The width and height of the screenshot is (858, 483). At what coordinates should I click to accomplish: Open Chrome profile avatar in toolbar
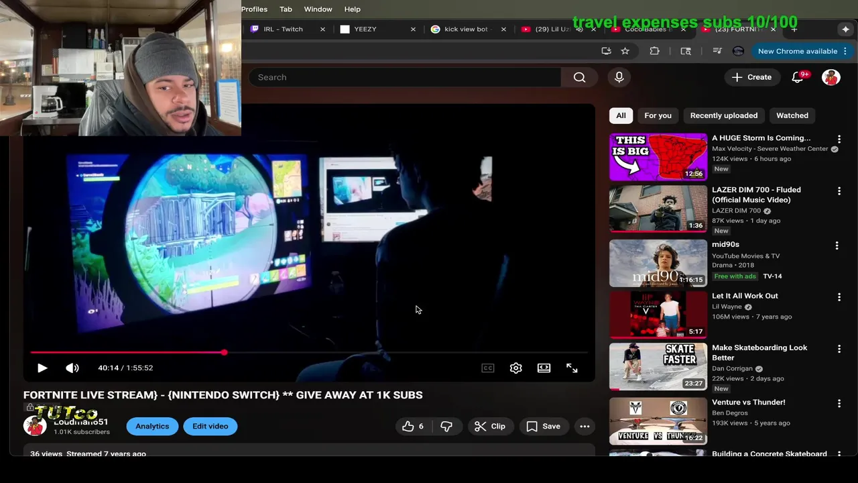[738, 51]
